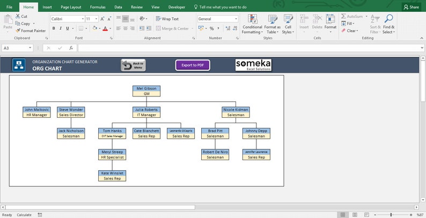Decrease font size with smaller A icon
Screen dimensions: 426x218
coord(109,19)
